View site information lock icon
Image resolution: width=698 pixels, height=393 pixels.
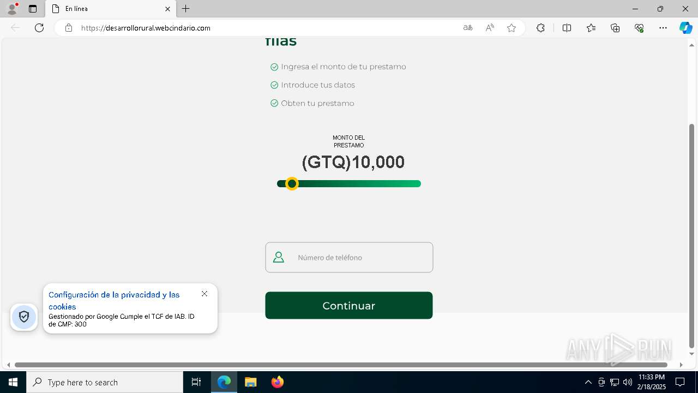[69, 28]
